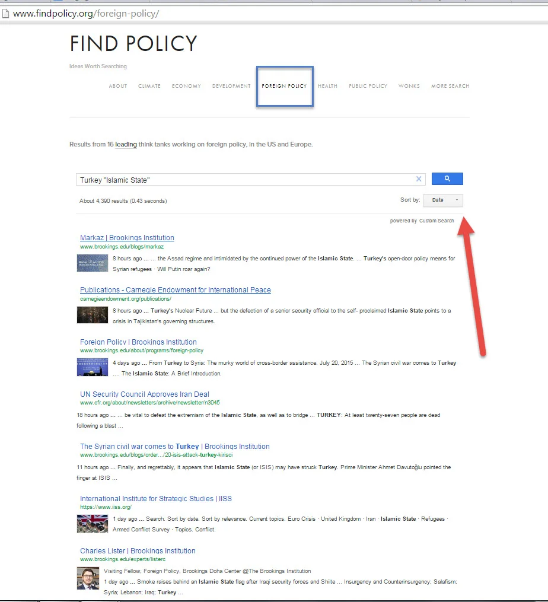Click the IISS Union Jack thumbnail
The height and width of the screenshot is (602, 548).
click(x=92, y=524)
